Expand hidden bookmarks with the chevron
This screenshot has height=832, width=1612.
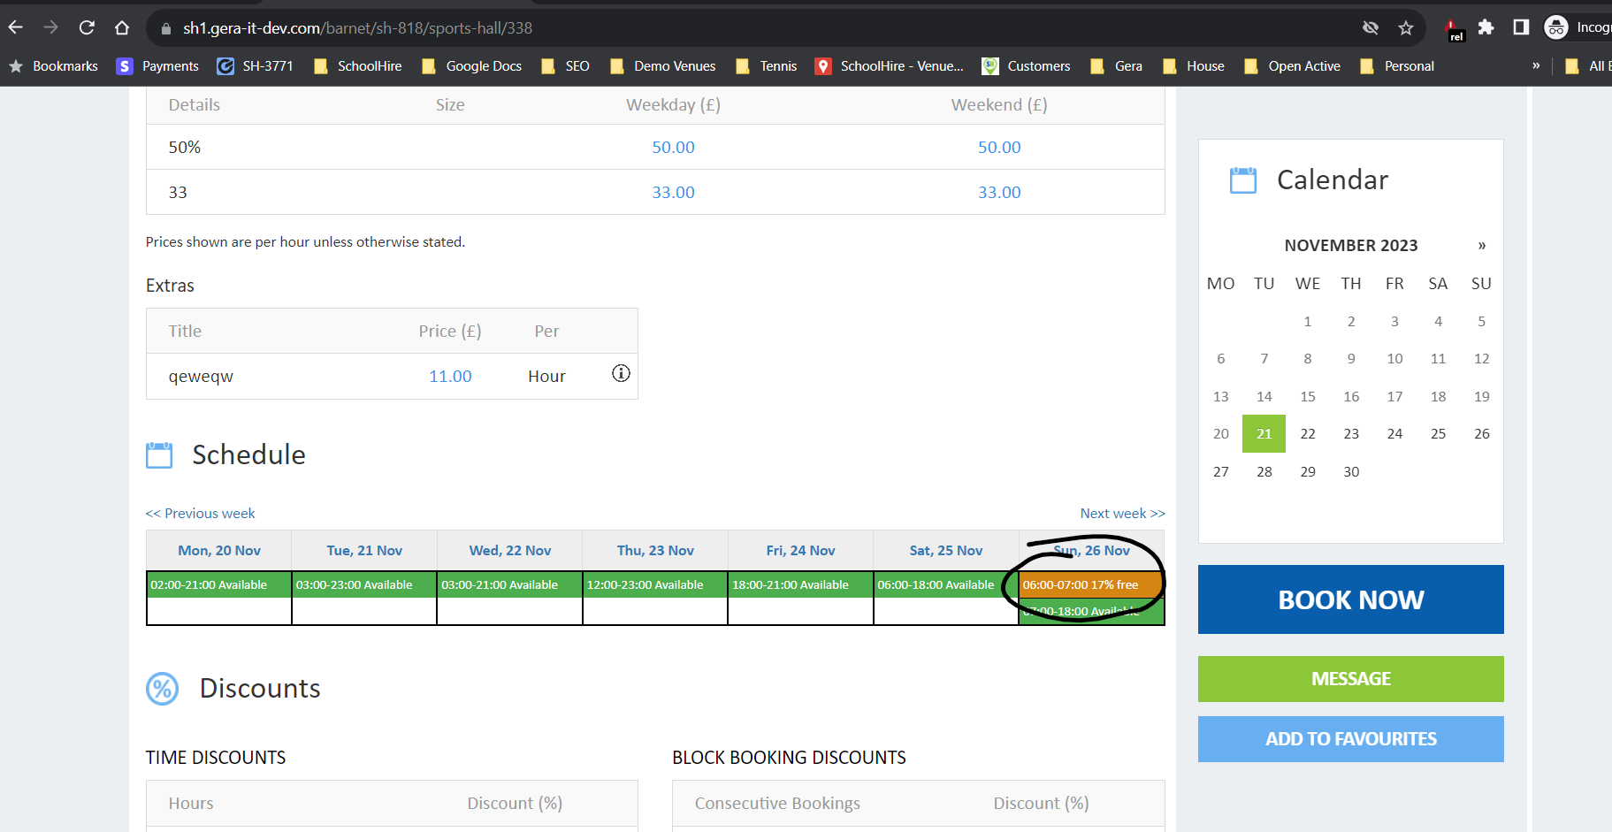(x=1536, y=65)
